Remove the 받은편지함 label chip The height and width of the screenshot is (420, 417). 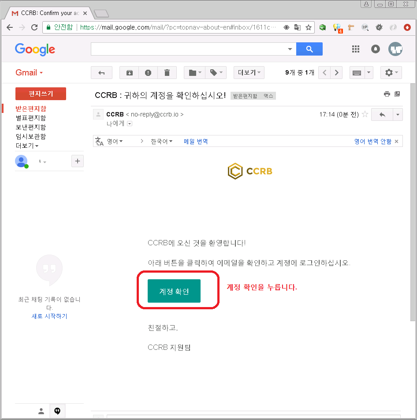tap(268, 96)
